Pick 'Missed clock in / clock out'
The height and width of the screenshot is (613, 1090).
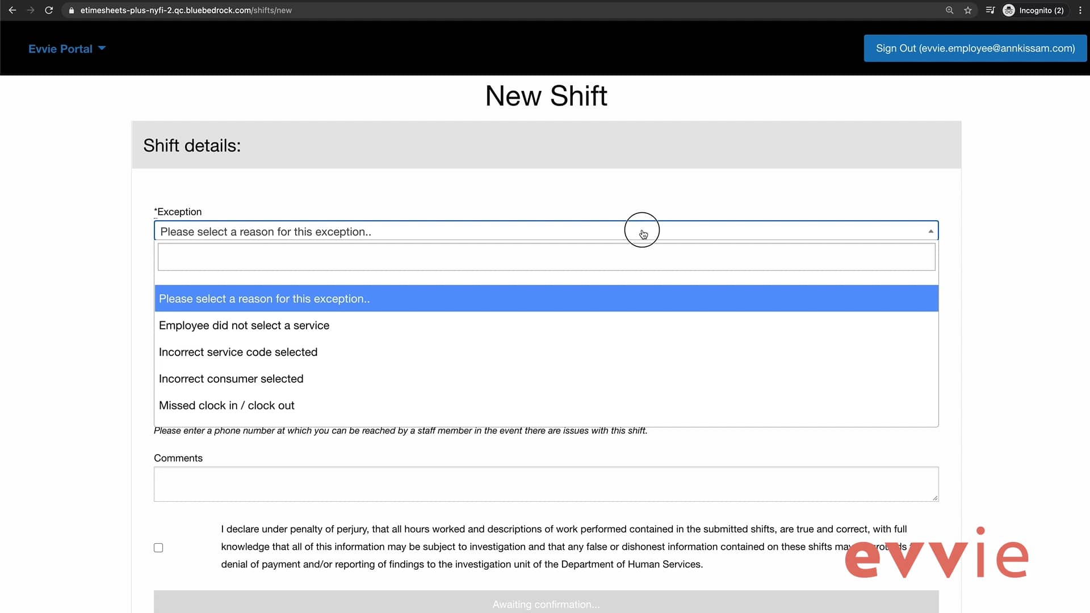click(227, 405)
